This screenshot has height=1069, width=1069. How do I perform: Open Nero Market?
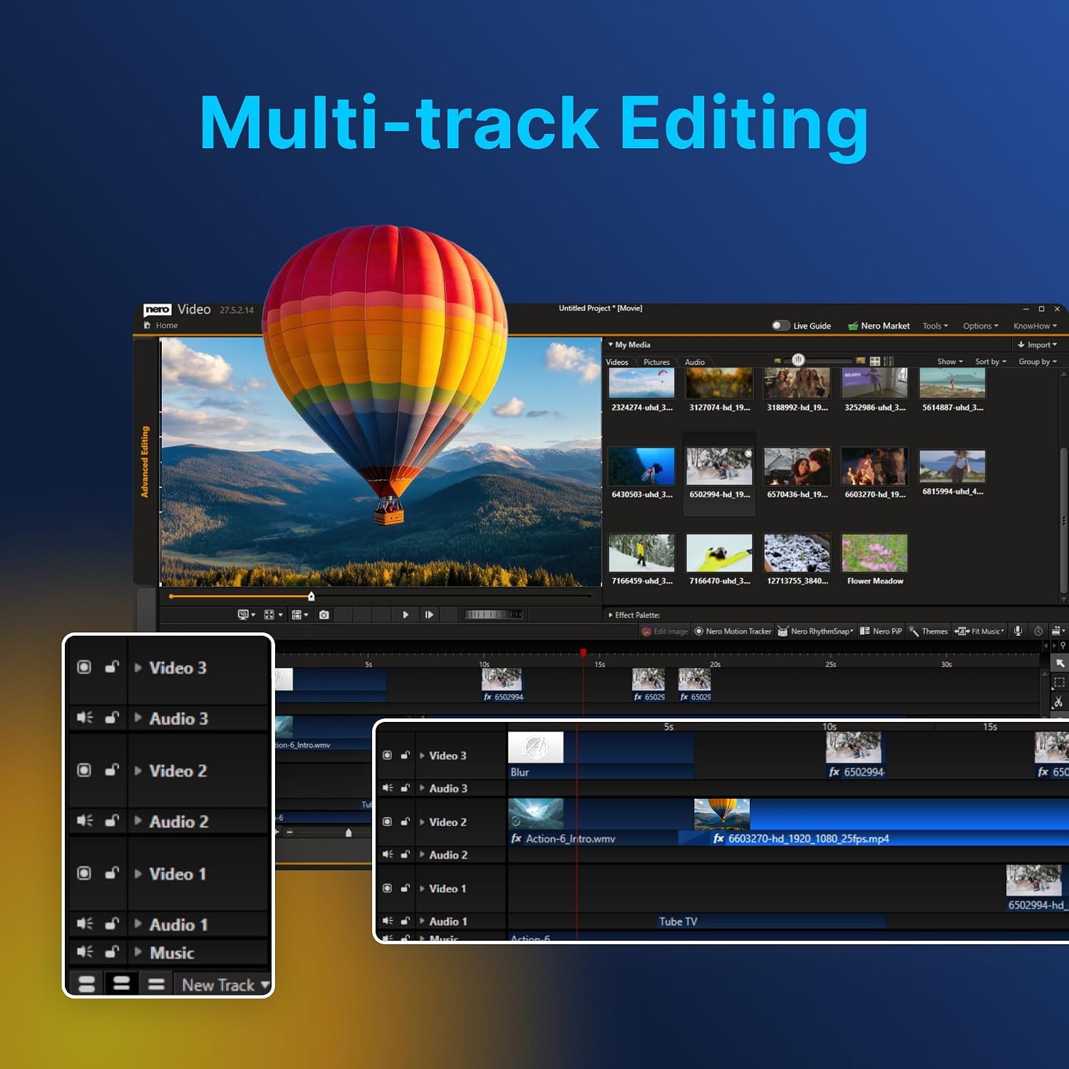click(x=879, y=326)
